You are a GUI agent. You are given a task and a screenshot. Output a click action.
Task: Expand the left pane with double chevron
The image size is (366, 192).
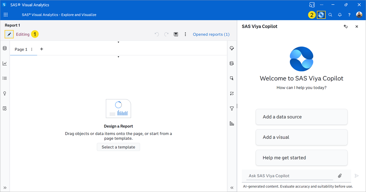pos(5,188)
